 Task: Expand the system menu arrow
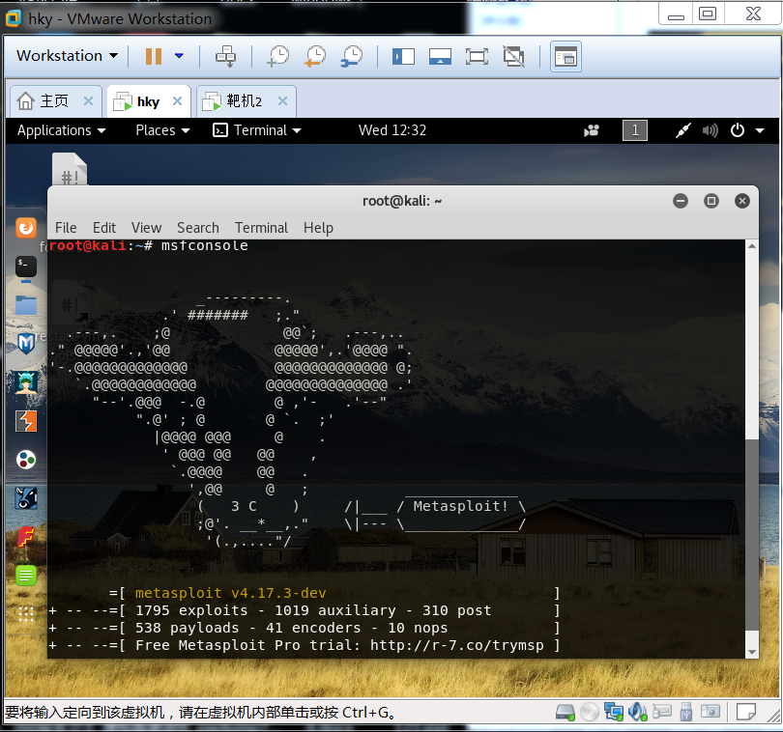click(760, 131)
